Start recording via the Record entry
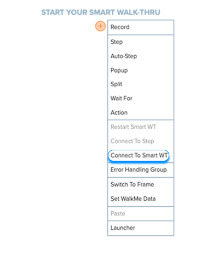This screenshot has width=207, height=260. coord(141,27)
